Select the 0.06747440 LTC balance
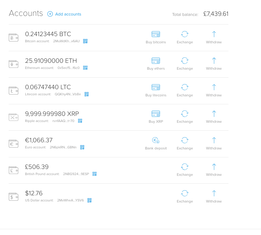This screenshot has height=235, width=261. [x=48, y=87]
